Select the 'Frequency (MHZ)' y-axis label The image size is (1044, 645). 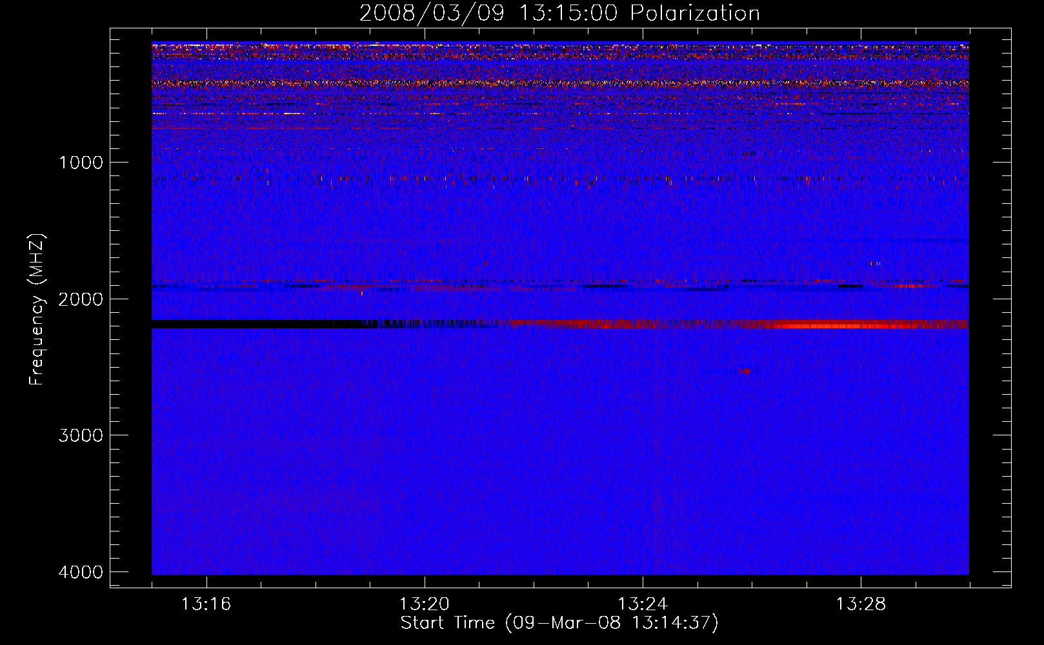(x=37, y=310)
